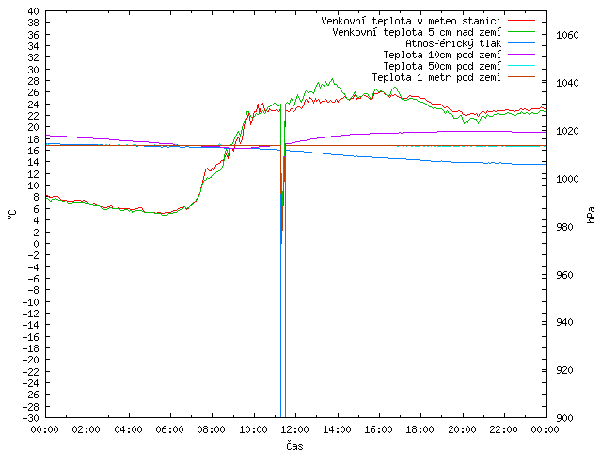The height and width of the screenshot is (452, 602).
Task: Click the 22:00 time axis label
Action: point(504,429)
